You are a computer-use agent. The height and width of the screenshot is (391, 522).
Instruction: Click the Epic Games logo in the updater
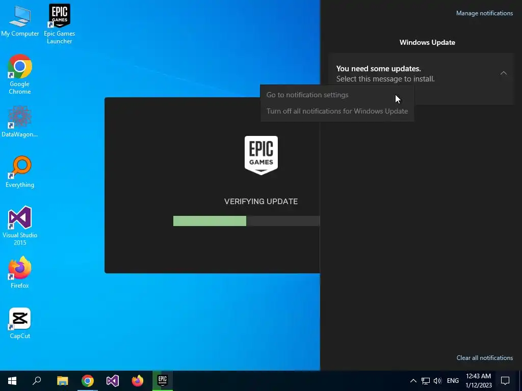(261, 155)
